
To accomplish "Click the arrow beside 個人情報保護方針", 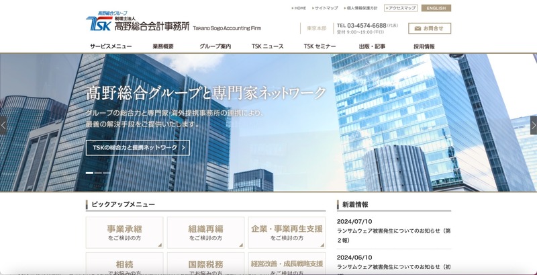I will (x=345, y=8).
